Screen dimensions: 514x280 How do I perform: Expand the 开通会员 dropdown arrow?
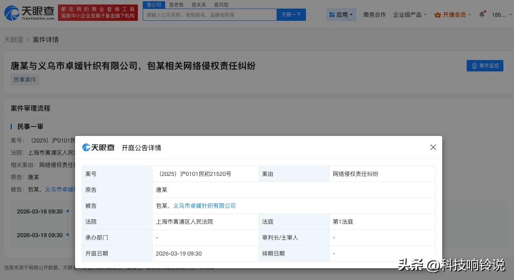tap(469, 14)
